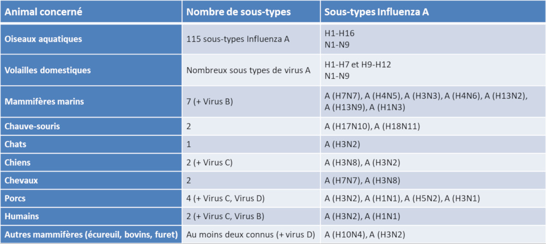Click the '115 sous-types Influenza A' cell

[x=238, y=39]
